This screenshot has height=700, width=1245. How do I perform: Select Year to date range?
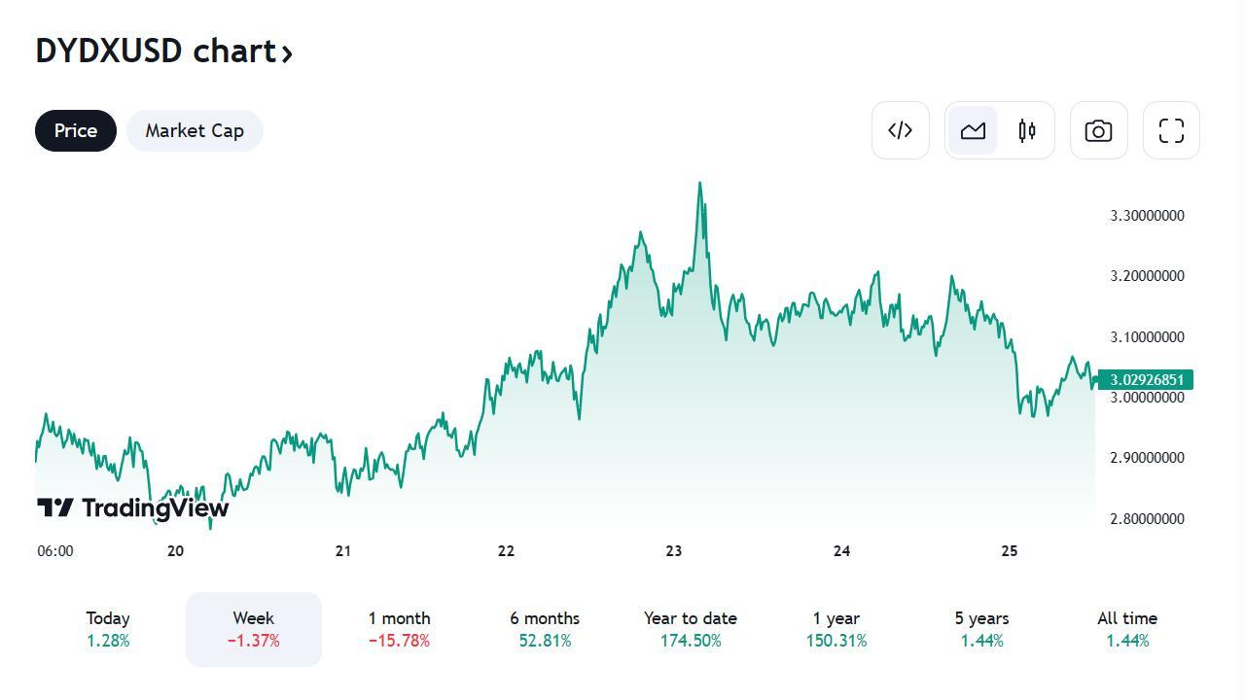(x=691, y=629)
